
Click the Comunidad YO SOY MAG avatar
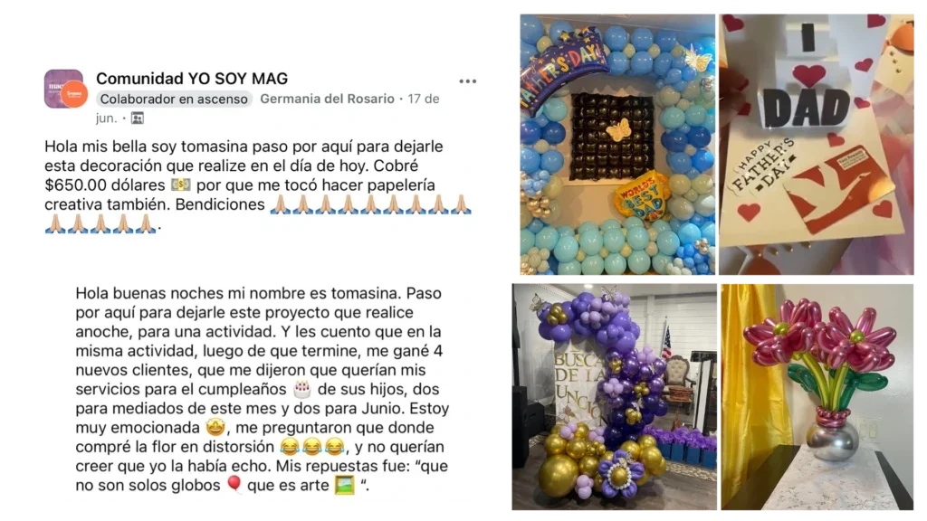(65, 90)
